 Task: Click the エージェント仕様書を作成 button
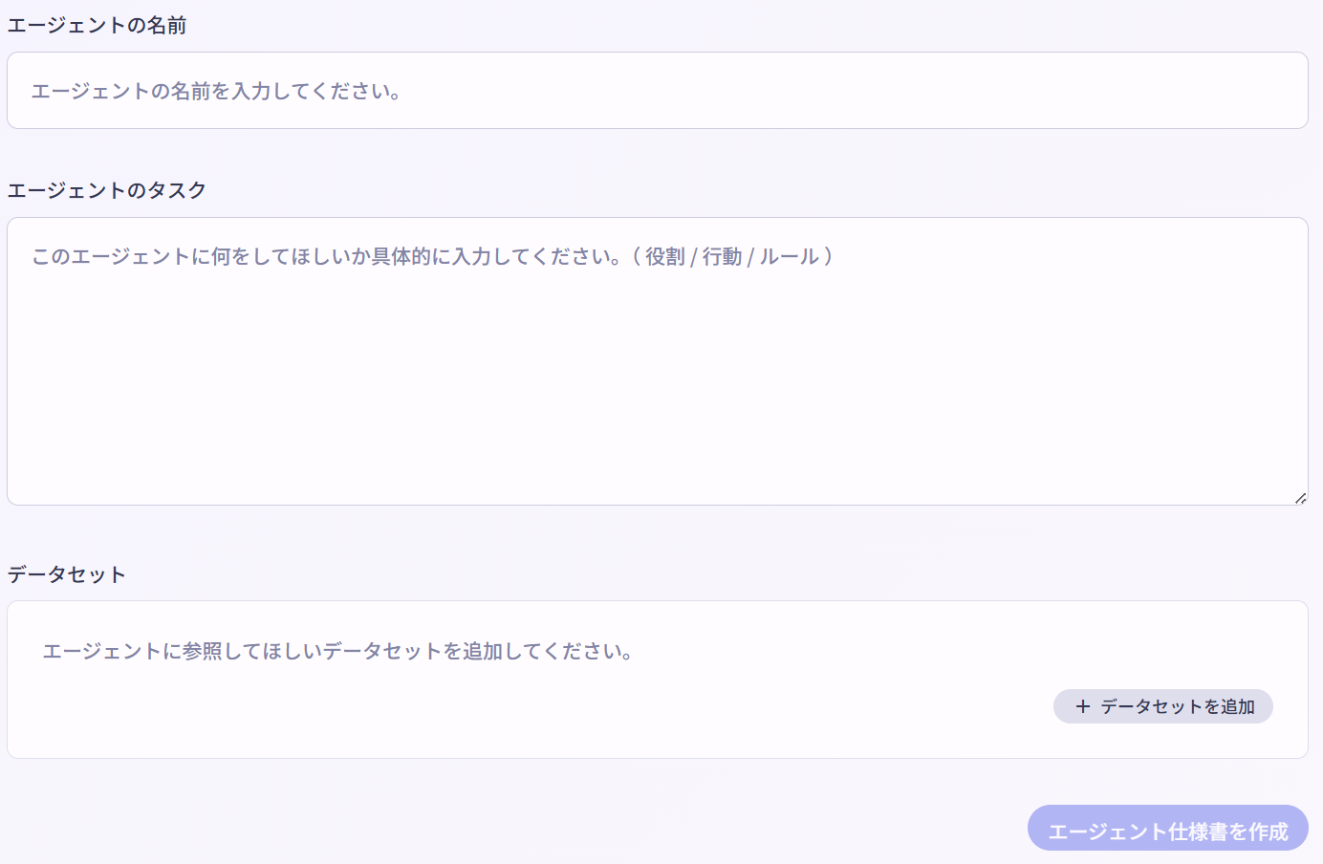pyautogui.click(x=1167, y=831)
